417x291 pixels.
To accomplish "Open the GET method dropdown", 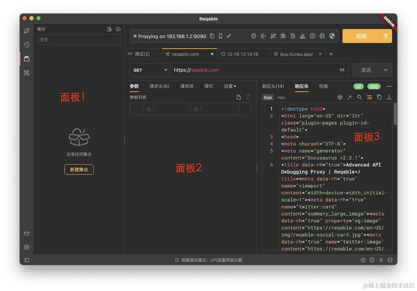I will pos(150,70).
